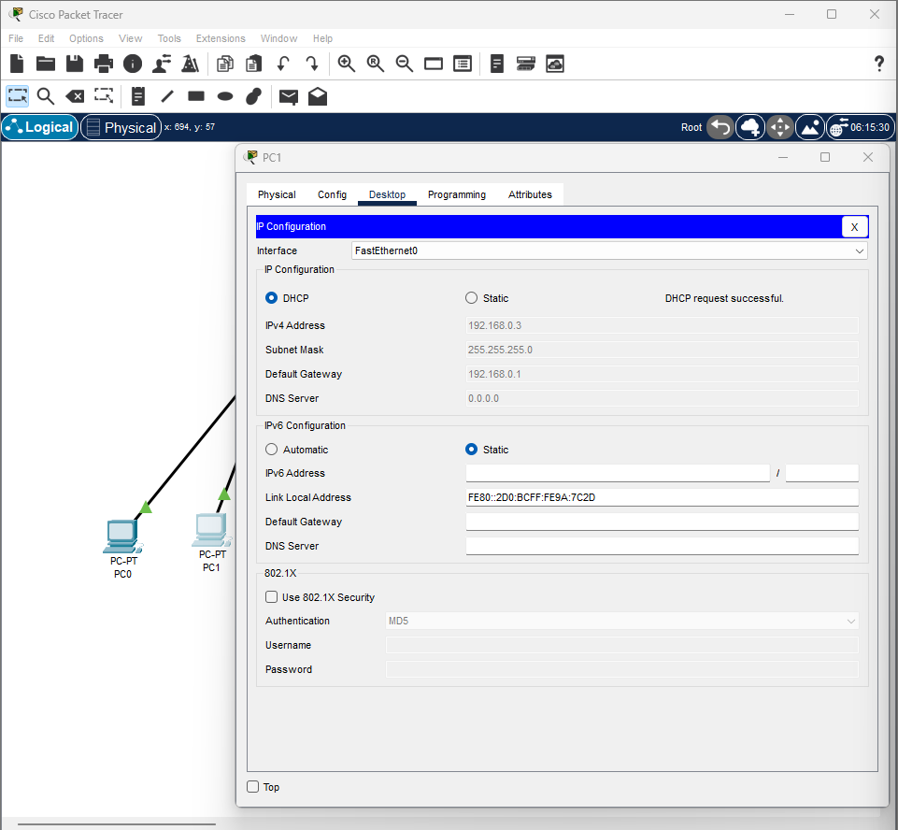Select the Draw Freeform tool
Image resolution: width=898 pixels, height=830 pixels.
pyautogui.click(x=254, y=96)
